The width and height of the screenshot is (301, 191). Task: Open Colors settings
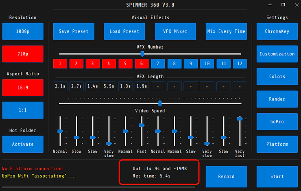[277, 77]
